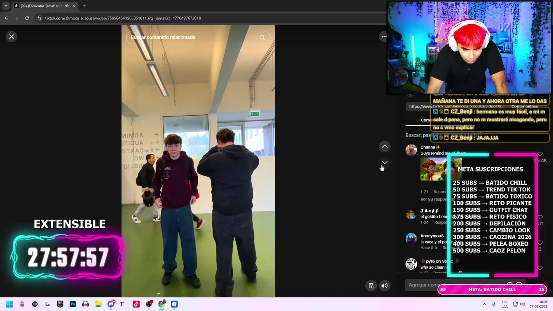Open Channa's profile picture
The width and height of the screenshot is (553, 311).
click(x=411, y=150)
